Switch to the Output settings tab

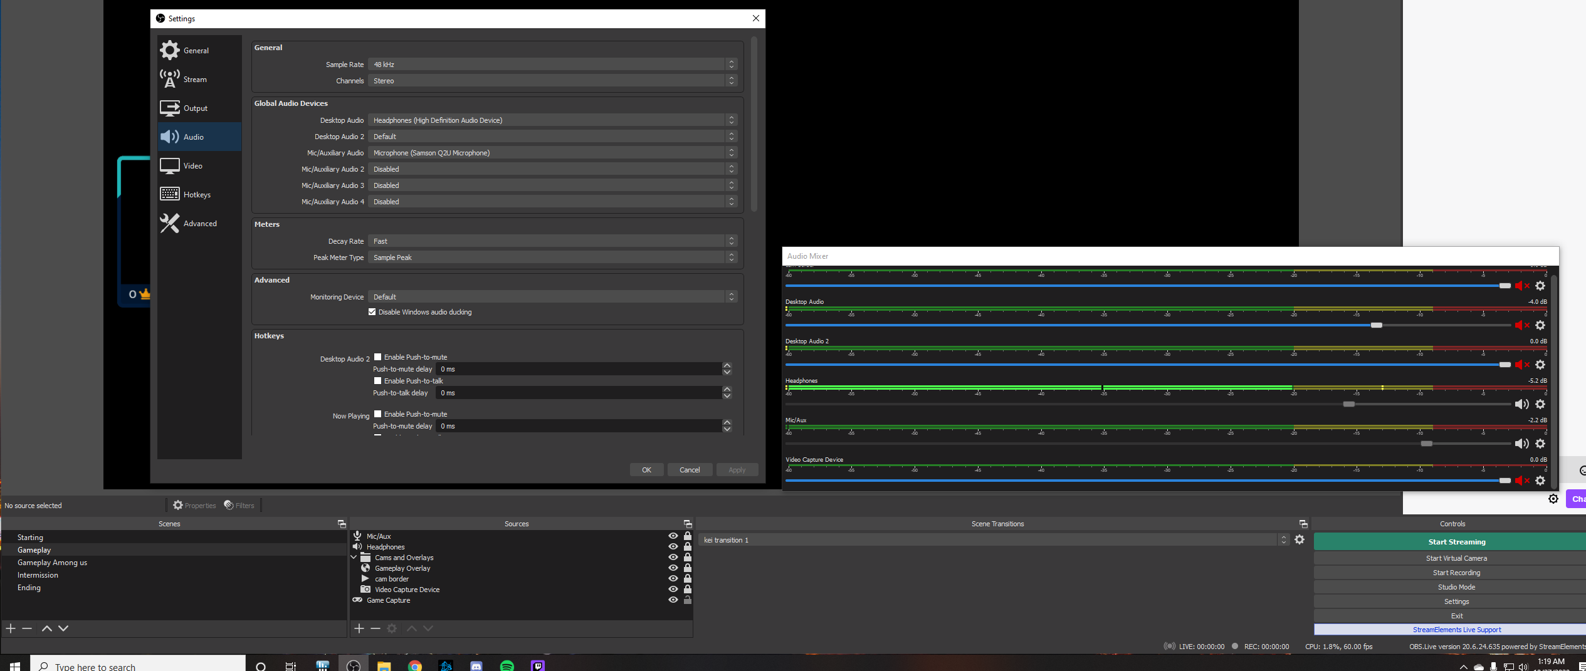tap(199, 108)
